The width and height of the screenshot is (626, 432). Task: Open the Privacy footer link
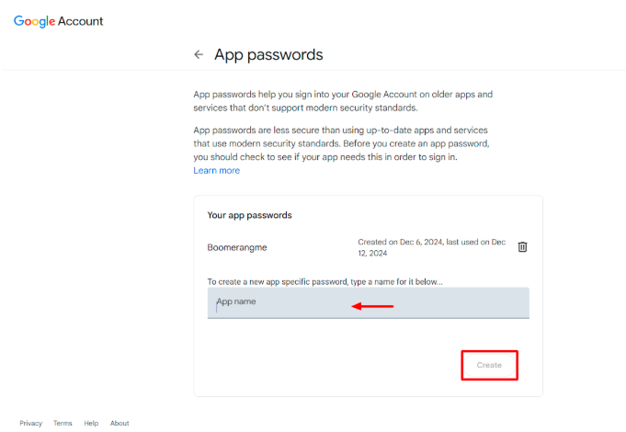pos(31,424)
